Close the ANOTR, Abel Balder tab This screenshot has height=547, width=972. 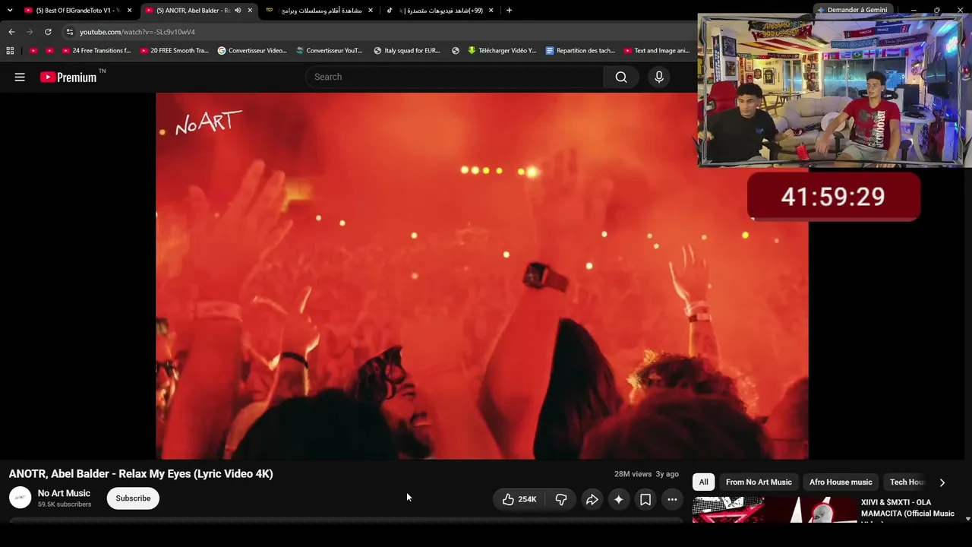[x=250, y=11]
